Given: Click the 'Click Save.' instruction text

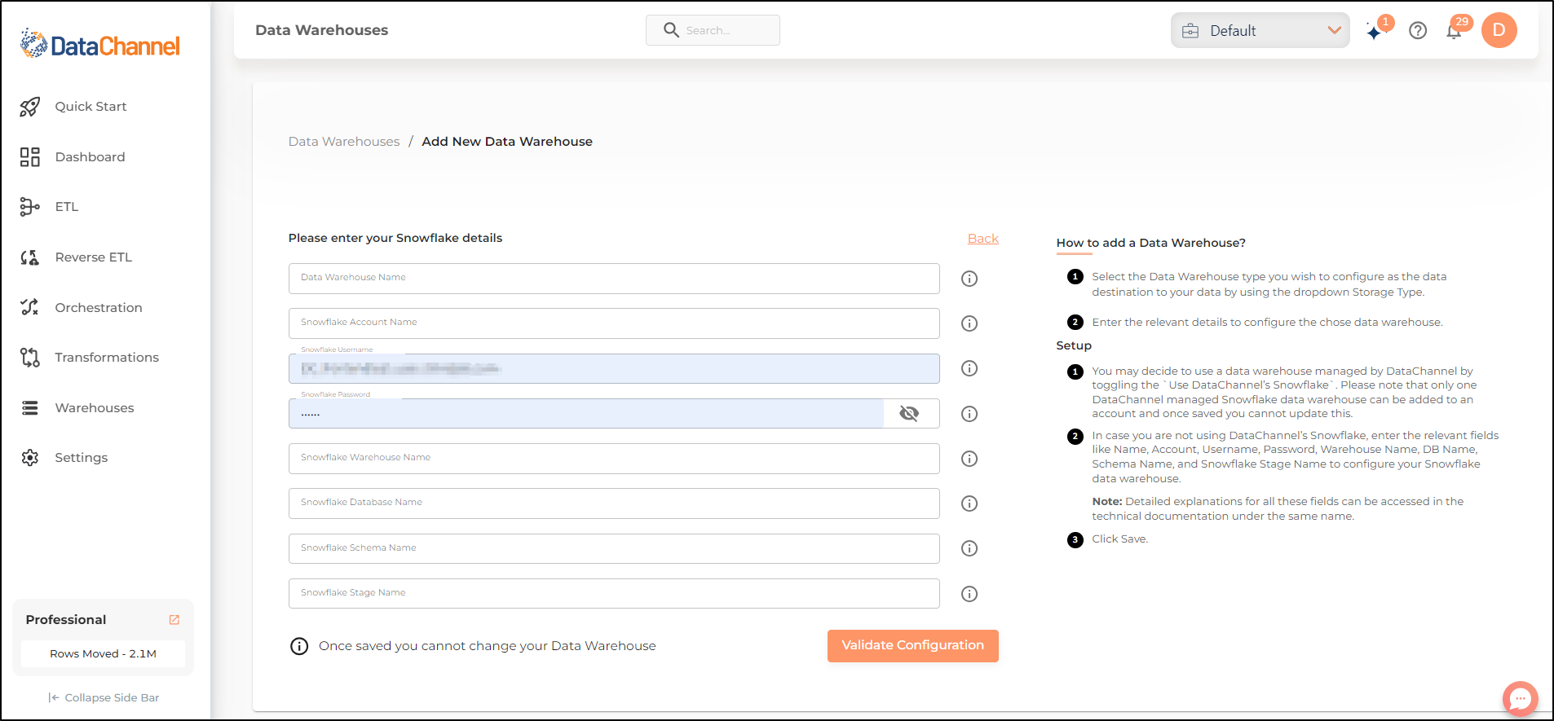Looking at the screenshot, I should point(1120,539).
